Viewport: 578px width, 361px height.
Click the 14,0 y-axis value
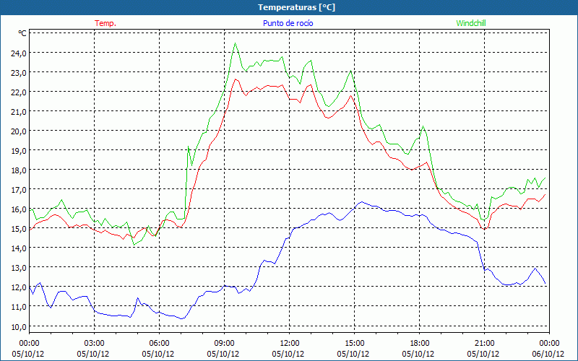[x=19, y=248]
